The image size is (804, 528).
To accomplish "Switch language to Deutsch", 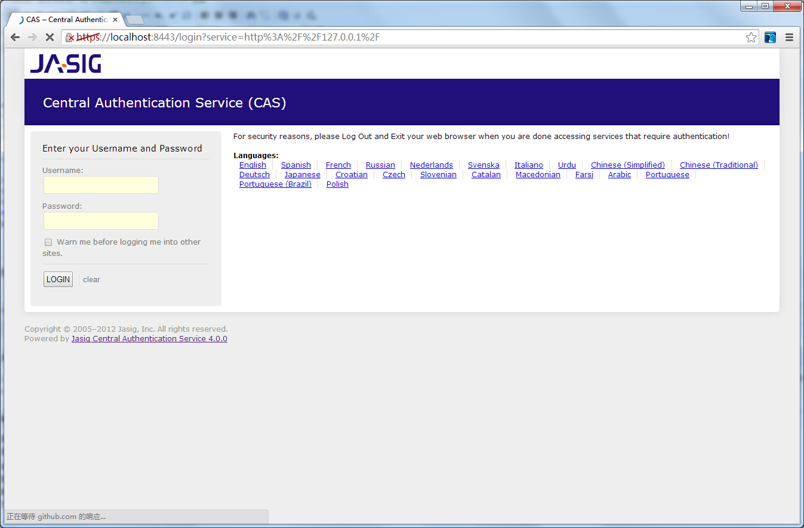I will (254, 175).
